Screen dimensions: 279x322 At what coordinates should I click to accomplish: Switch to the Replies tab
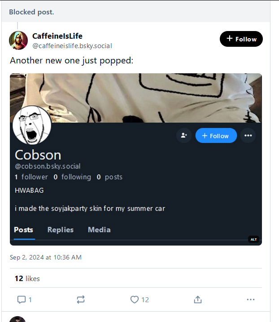pyautogui.click(x=61, y=230)
